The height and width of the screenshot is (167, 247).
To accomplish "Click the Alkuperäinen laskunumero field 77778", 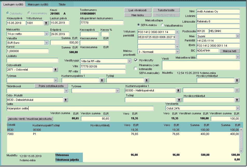I will click(102, 23).
